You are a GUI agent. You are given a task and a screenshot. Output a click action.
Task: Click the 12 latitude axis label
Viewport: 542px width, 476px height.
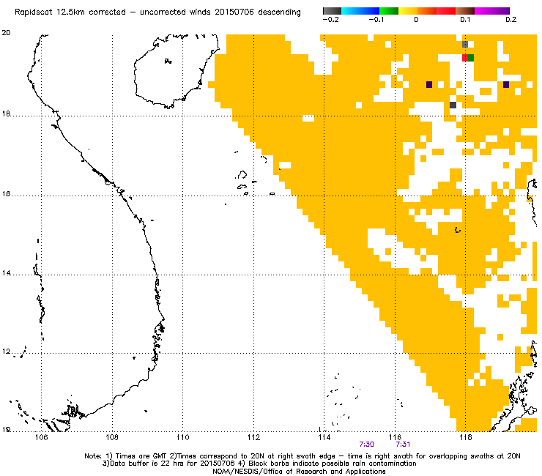6,352
